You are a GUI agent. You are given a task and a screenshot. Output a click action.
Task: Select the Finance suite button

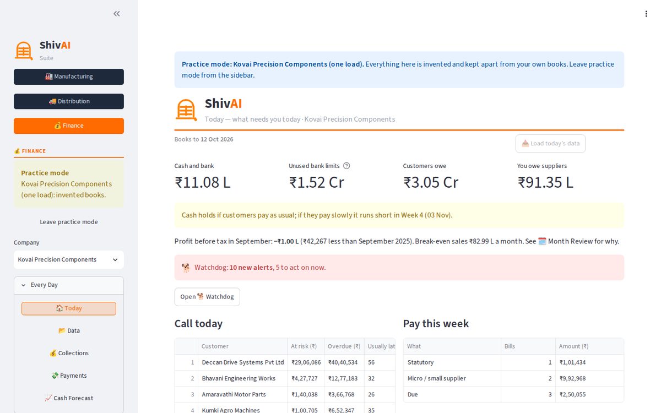69,126
